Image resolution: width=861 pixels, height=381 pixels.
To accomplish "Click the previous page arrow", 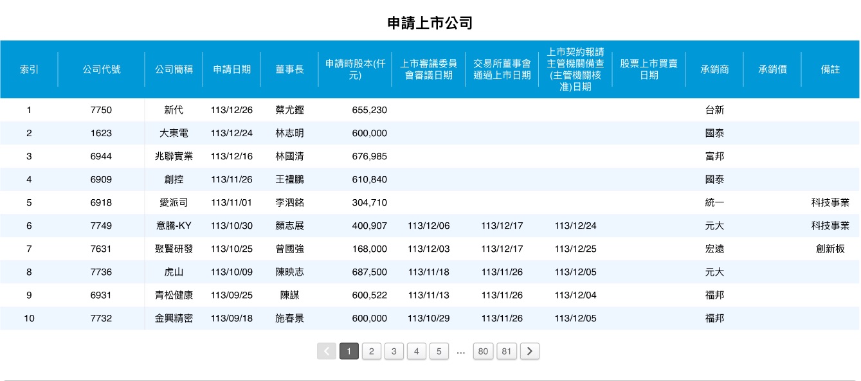I will [327, 351].
